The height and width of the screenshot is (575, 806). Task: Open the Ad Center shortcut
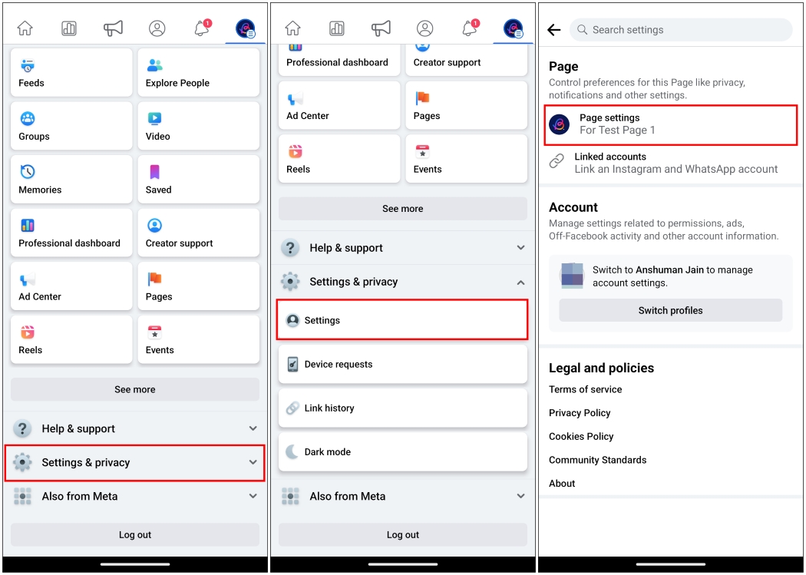71,286
